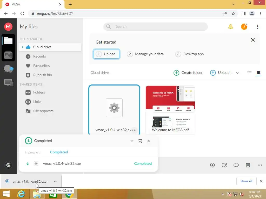Select the Upload step in Get started

(x=106, y=54)
